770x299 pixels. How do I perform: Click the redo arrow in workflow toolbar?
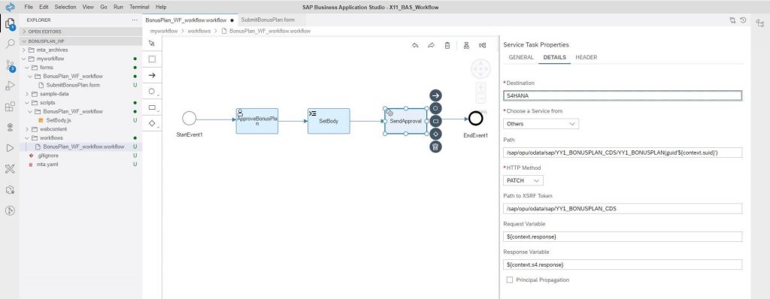coord(431,45)
